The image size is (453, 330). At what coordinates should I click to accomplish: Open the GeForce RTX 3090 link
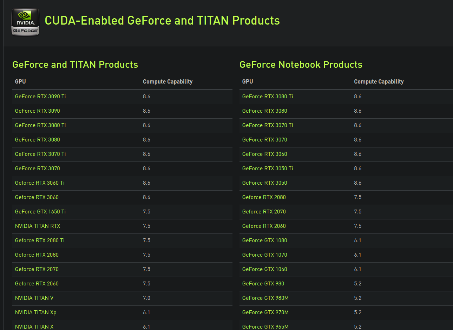(x=38, y=111)
